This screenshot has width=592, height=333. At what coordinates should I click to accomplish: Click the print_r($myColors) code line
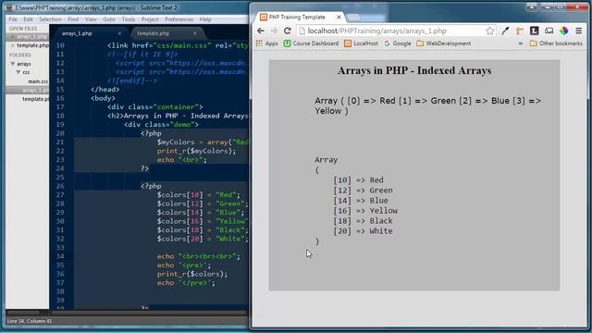(x=196, y=151)
